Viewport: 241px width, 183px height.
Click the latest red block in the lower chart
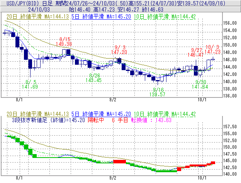click(213, 163)
